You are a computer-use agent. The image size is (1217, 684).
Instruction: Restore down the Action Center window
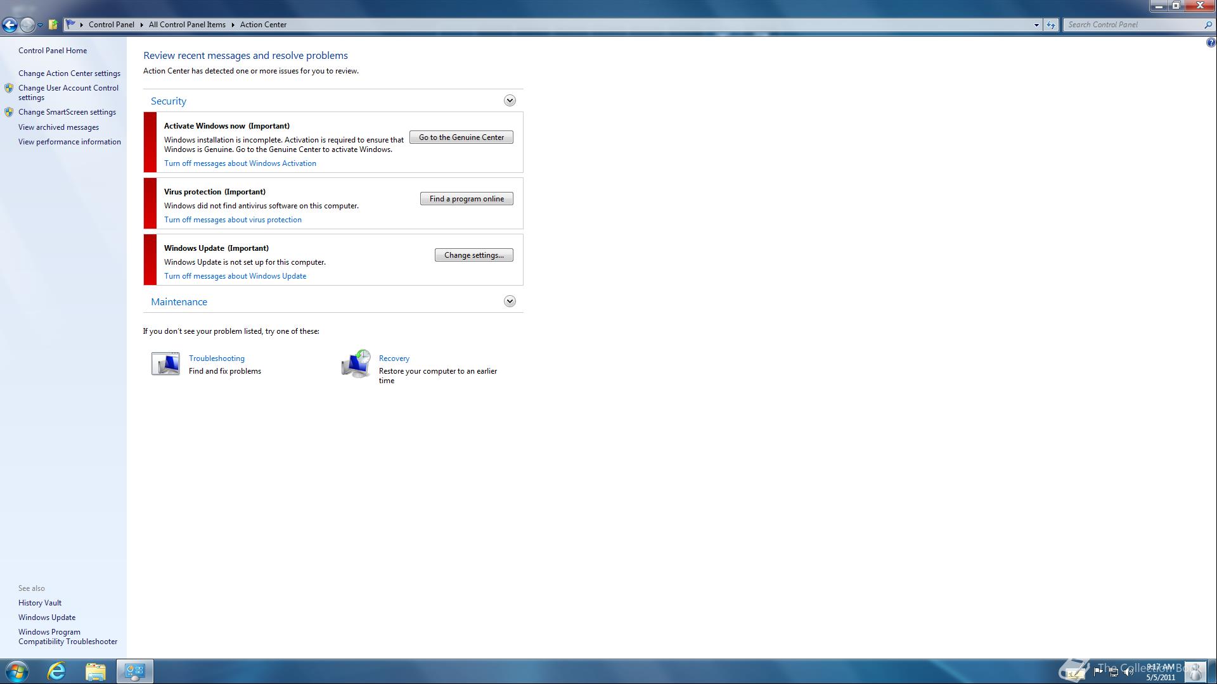[x=1176, y=6]
